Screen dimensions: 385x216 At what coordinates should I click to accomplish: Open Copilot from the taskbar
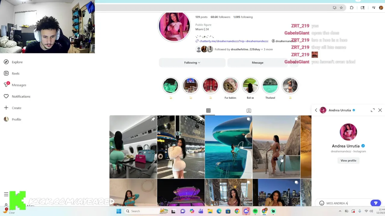pos(192,211)
